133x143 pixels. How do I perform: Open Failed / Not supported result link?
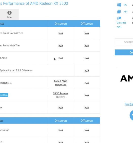point(61,83)
